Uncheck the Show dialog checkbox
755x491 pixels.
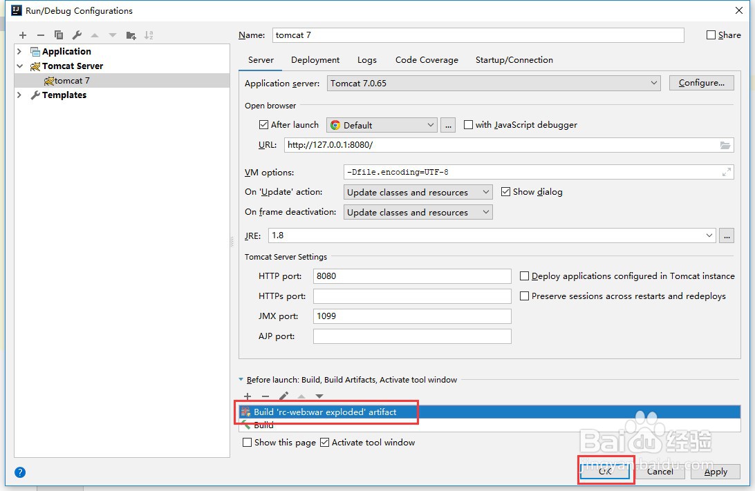coord(505,192)
